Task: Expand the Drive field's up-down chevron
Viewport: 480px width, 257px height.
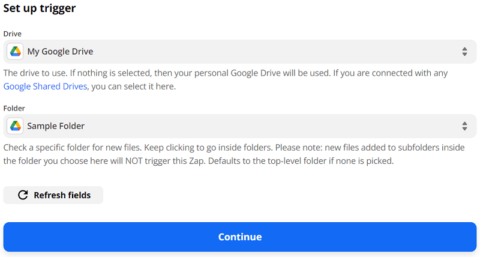Action: pos(464,52)
